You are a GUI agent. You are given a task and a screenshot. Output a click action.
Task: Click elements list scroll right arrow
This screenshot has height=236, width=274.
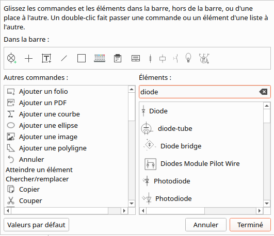pos(260,211)
